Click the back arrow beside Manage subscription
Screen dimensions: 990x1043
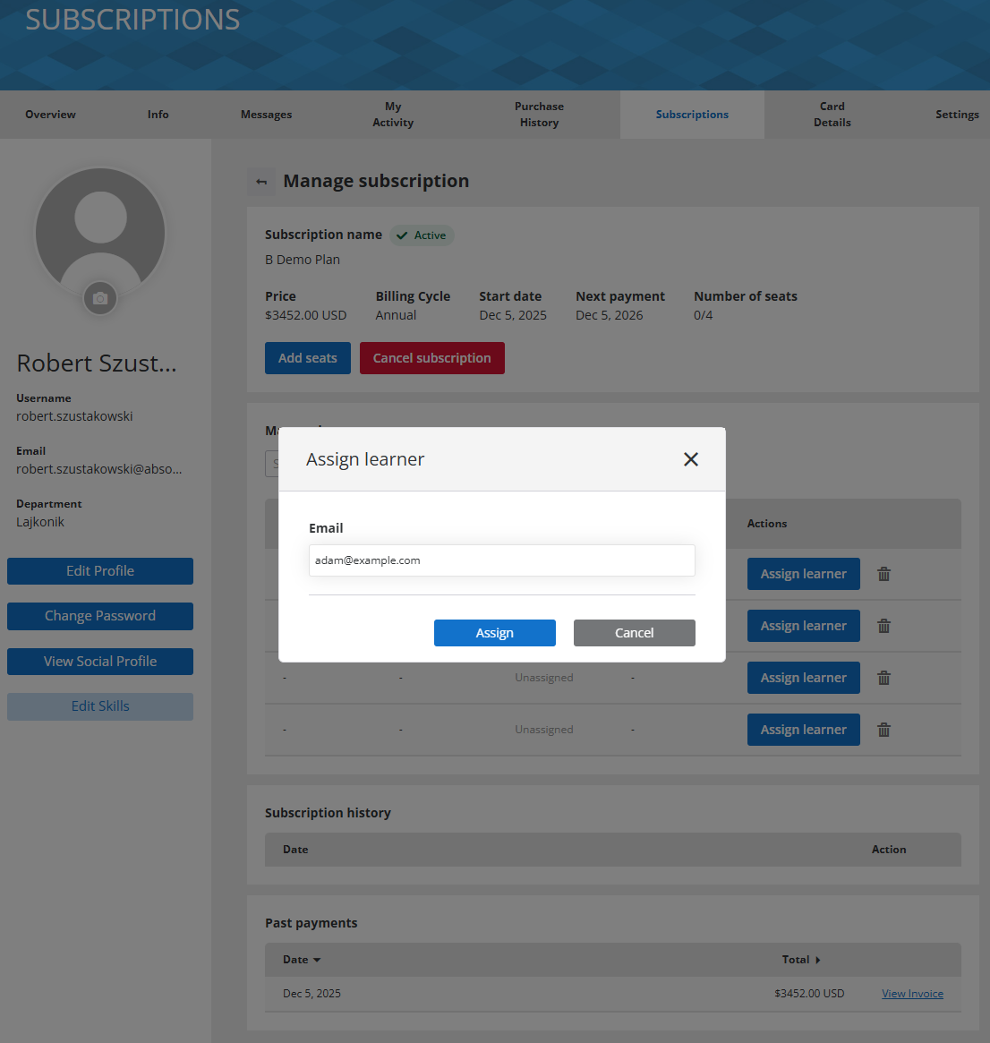[x=261, y=182]
